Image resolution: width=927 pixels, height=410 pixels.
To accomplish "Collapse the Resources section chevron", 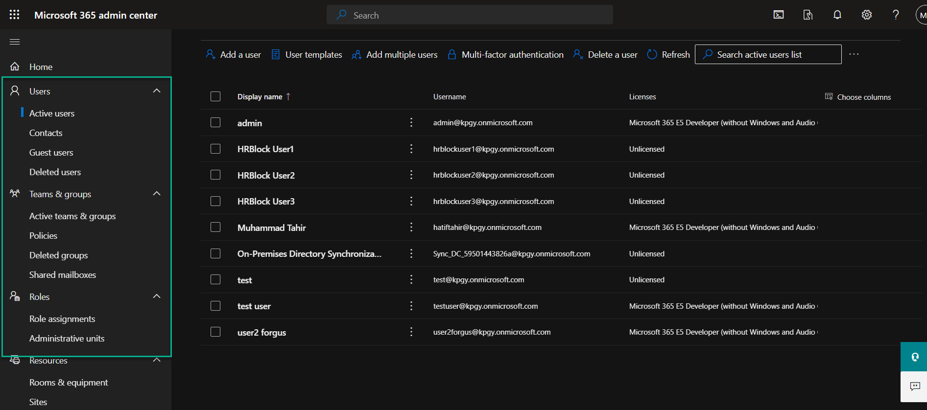I will (157, 360).
